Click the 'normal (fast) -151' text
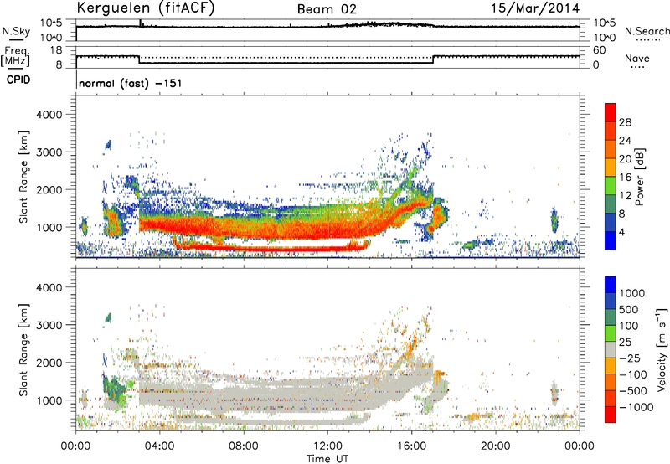The height and width of the screenshot is (464, 670). 131,83
